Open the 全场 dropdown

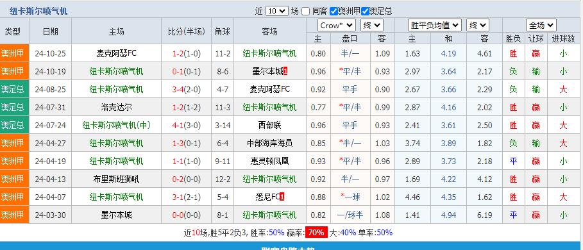(x=541, y=25)
